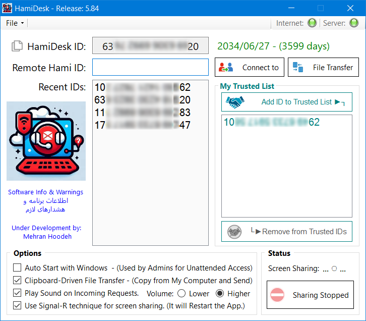Click the Screen Sharing spinner indicator

[x=334, y=269]
